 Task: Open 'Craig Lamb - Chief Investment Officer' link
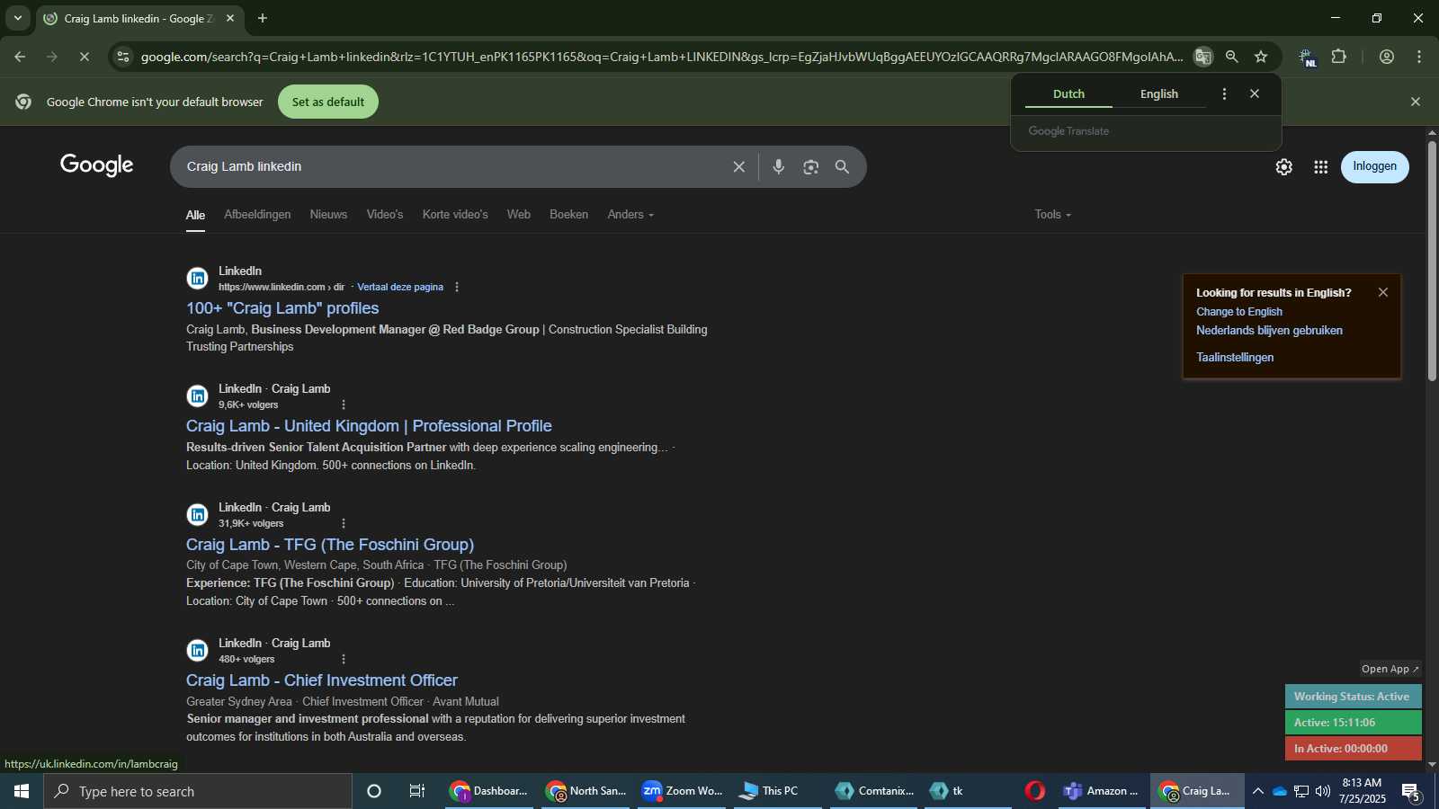[x=322, y=680]
